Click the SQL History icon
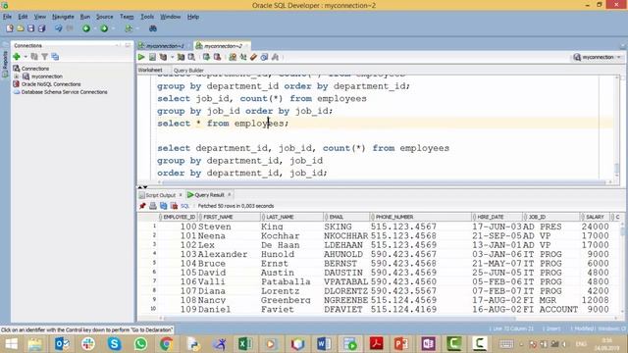 (x=264, y=57)
